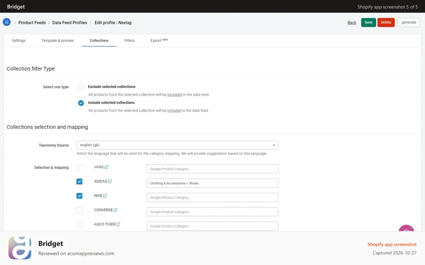The width and height of the screenshot is (425, 265).
Task: Click the CONVERSE collection name
Action: click(103, 210)
